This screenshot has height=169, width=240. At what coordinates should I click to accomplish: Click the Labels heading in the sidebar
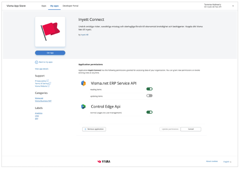click(39, 108)
